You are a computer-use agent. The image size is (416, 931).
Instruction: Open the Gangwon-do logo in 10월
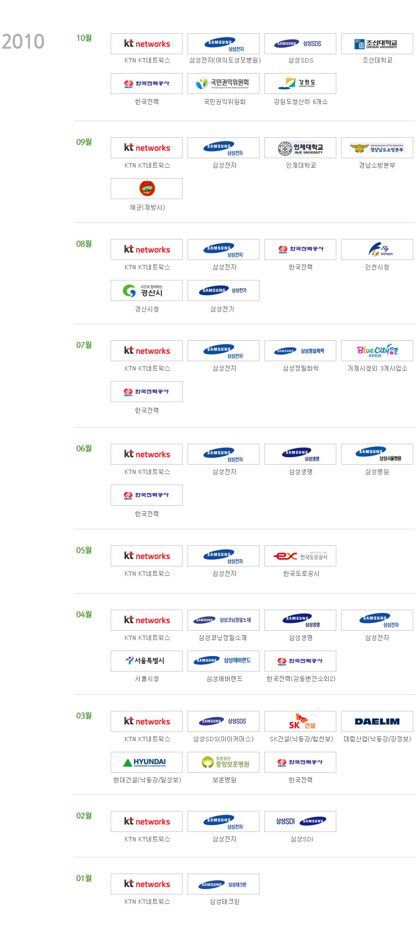(x=300, y=84)
